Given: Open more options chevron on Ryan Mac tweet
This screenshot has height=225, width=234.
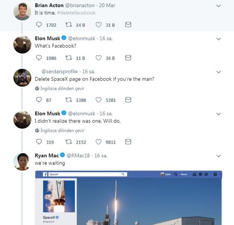Looking at the screenshot, I should pos(219,156).
